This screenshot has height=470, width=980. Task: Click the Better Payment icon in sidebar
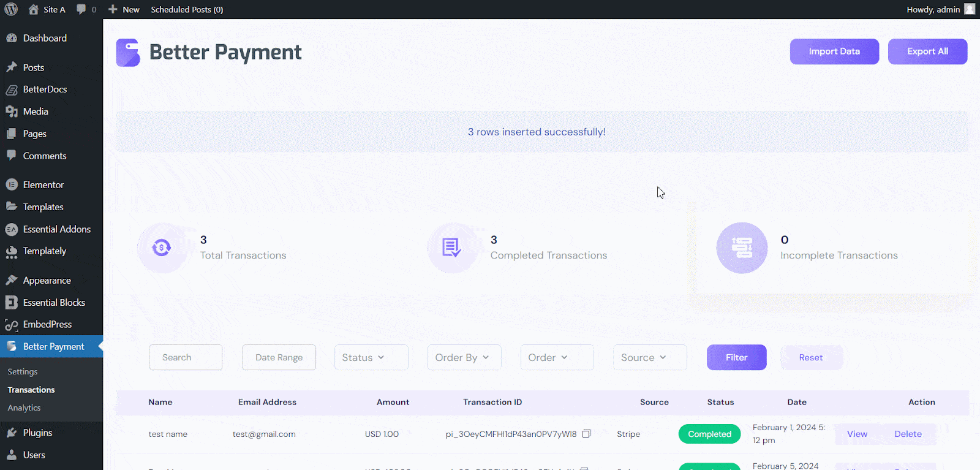point(12,346)
